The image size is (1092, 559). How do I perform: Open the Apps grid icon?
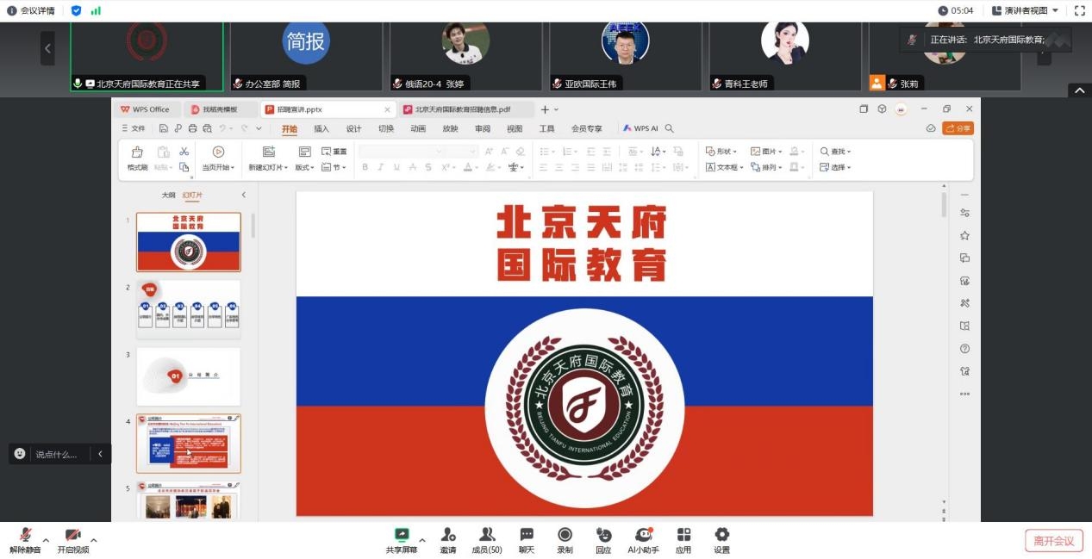point(683,535)
